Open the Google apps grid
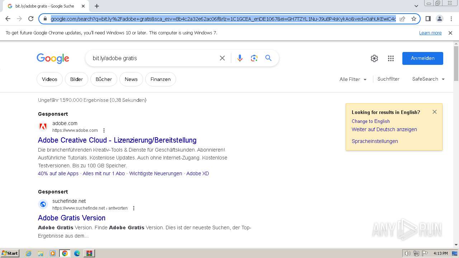This screenshot has width=459, height=258. click(391, 58)
